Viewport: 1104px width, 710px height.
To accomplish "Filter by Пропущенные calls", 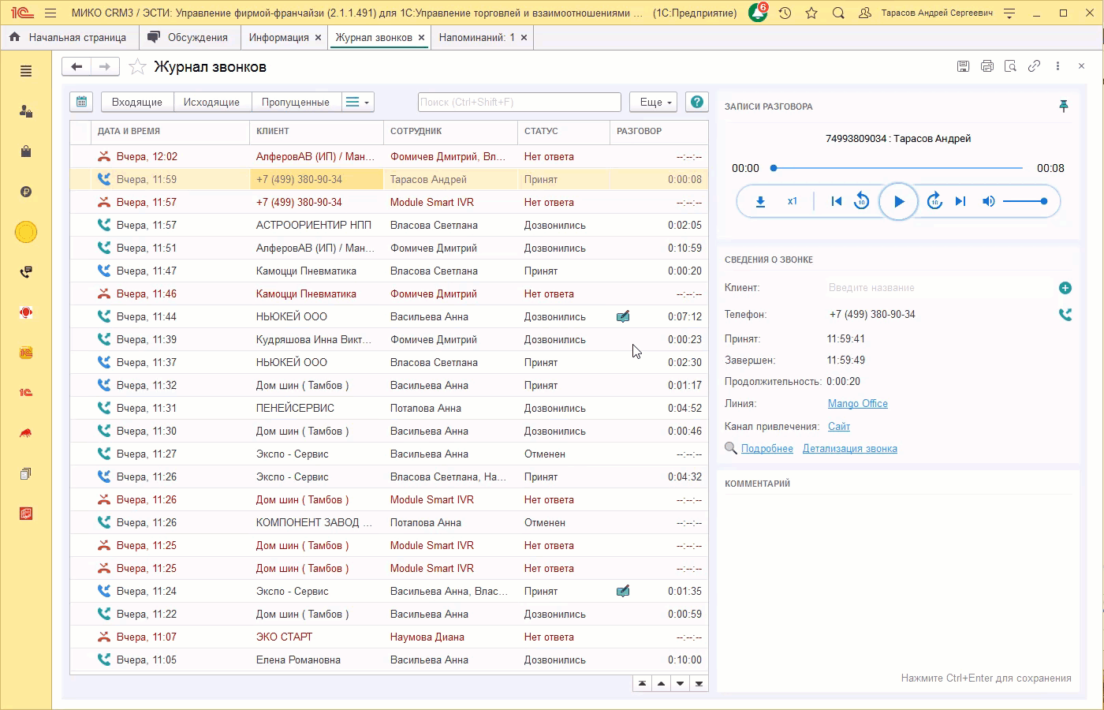I will coord(295,102).
